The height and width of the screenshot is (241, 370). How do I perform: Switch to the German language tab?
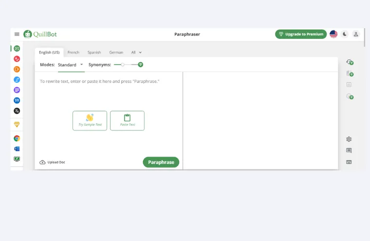pyautogui.click(x=116, y=53)
